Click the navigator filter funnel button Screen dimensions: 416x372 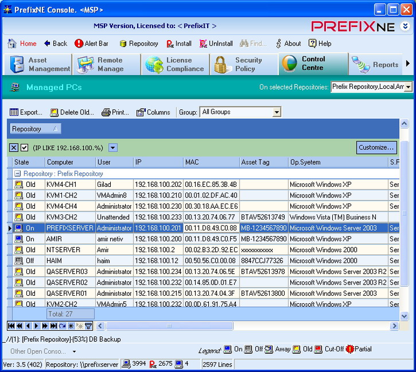tap(88, 326)
